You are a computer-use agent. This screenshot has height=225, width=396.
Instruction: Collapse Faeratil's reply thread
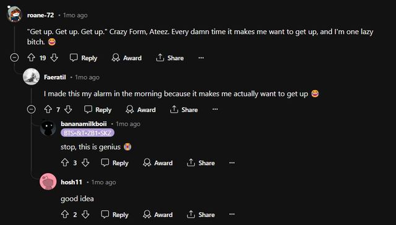click(x=32, y=109)
